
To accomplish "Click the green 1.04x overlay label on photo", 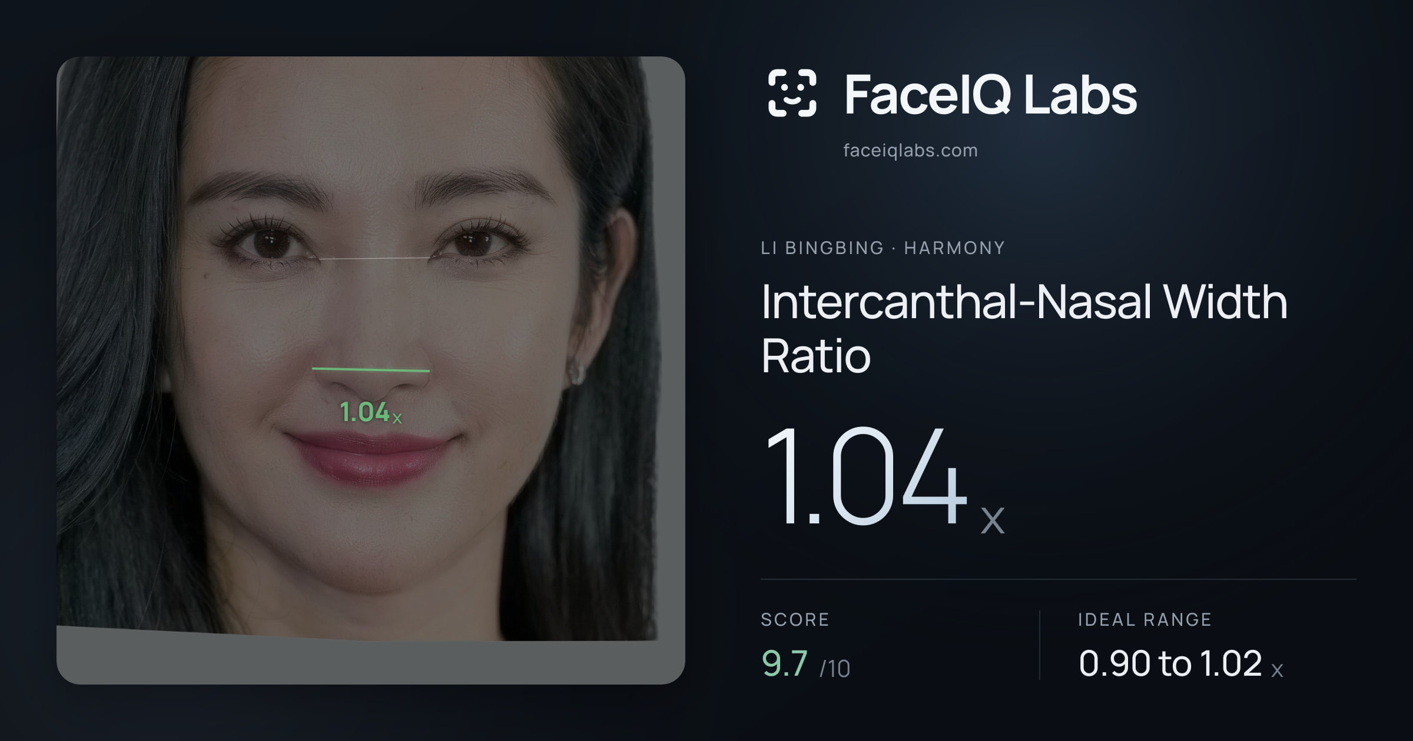I will coord(371,412).
